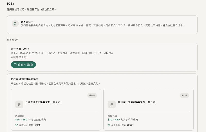Click the $30 – $80 reward on 第 7 场 card
206x132 pixels.
21,120
